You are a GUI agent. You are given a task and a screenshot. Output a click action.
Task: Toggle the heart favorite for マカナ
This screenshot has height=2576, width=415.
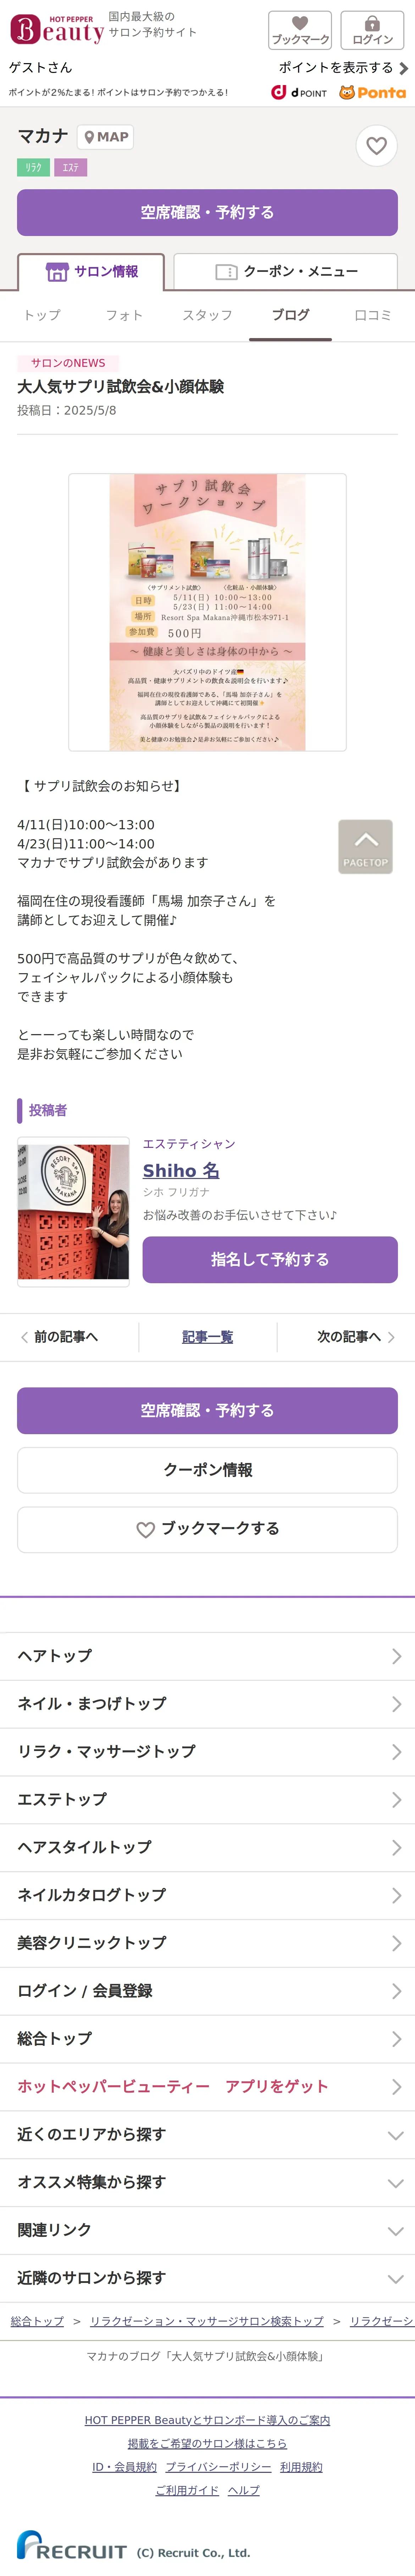tap(376, 146)
